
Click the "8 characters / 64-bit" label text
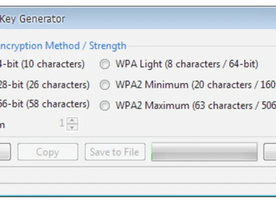point(211,64)
